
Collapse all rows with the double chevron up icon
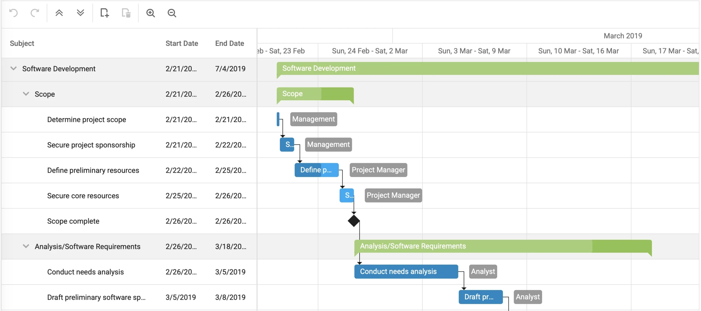pos(59,13)
